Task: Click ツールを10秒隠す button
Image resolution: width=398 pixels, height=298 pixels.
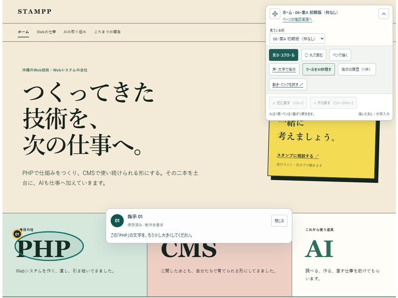Action: (318, 70)
